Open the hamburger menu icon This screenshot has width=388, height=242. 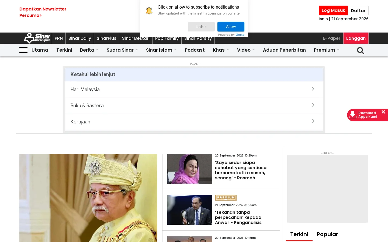click(x=23, y=50)
